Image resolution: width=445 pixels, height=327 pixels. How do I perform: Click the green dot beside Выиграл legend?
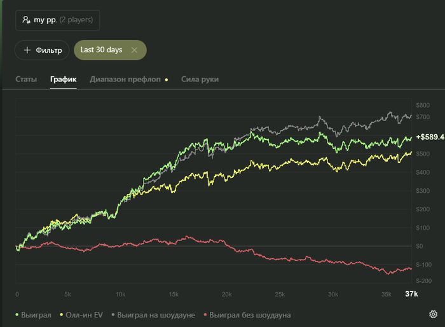(17, 315)
